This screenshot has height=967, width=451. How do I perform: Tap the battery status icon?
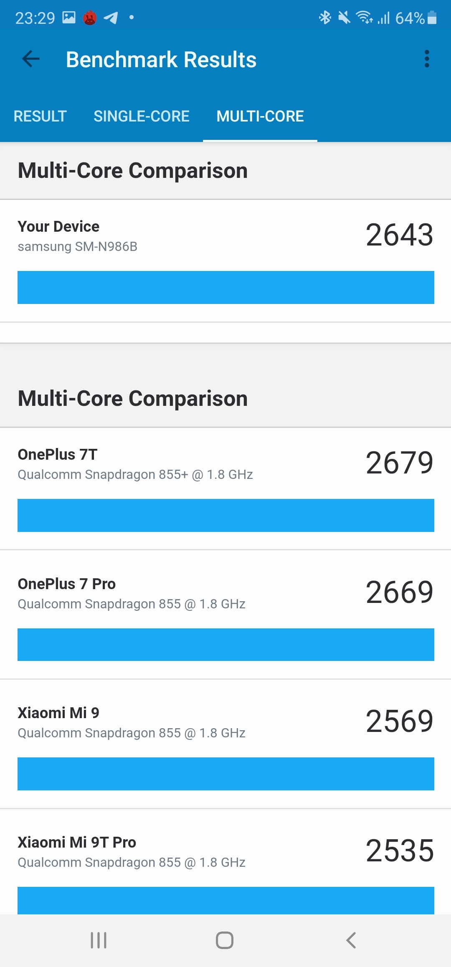point(433,18)
